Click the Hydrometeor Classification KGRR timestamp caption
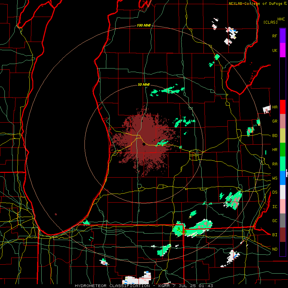The height and width of the screenshot is (288, 288). coord(144,286)
